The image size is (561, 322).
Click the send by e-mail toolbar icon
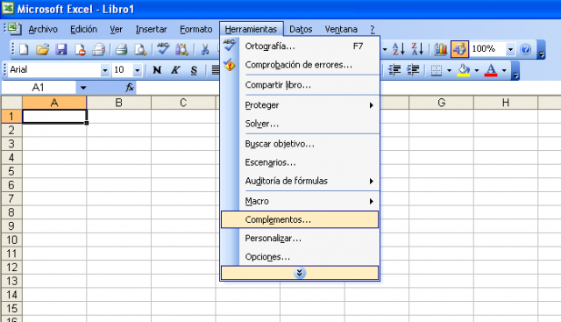(98, 49)
